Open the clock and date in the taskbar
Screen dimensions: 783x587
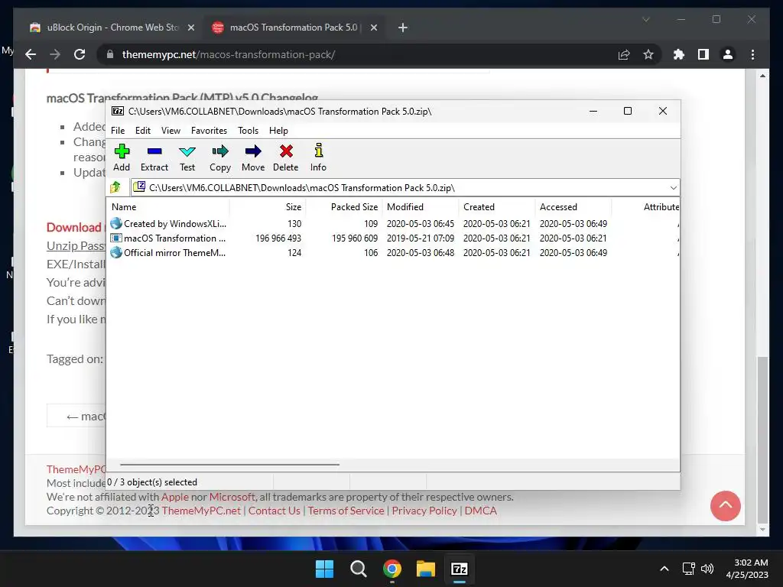(x=747, y=569)
